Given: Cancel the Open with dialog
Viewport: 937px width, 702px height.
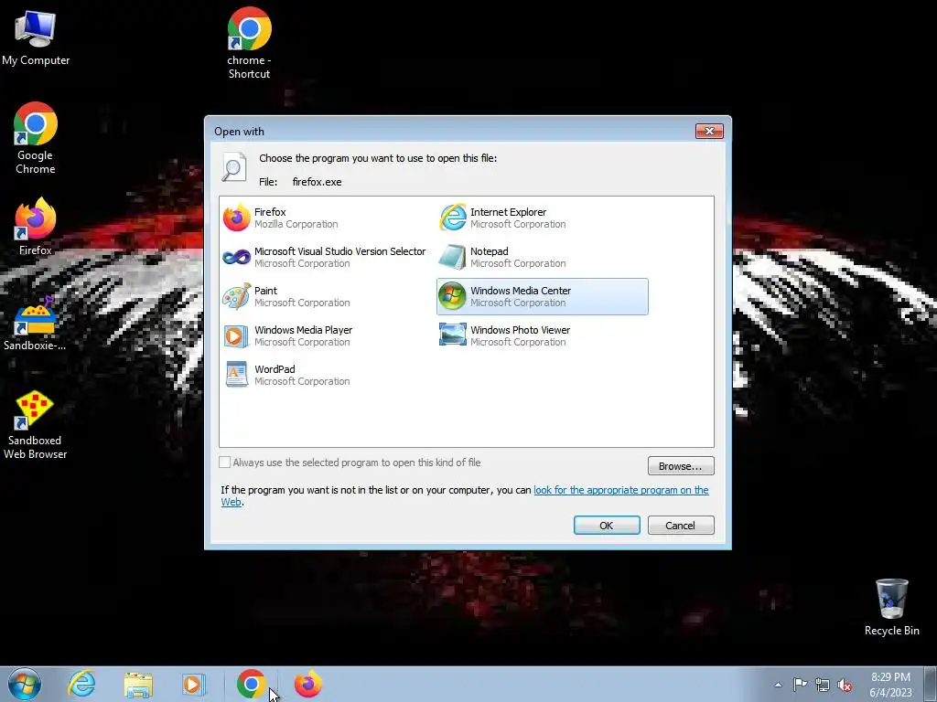Looking at the screenshot, I should pos(681,526).
